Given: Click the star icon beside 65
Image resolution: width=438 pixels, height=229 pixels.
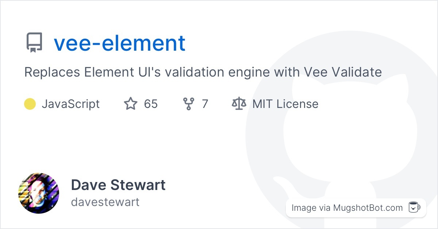Looking at the screenshot, I should (x=131, y=104).
